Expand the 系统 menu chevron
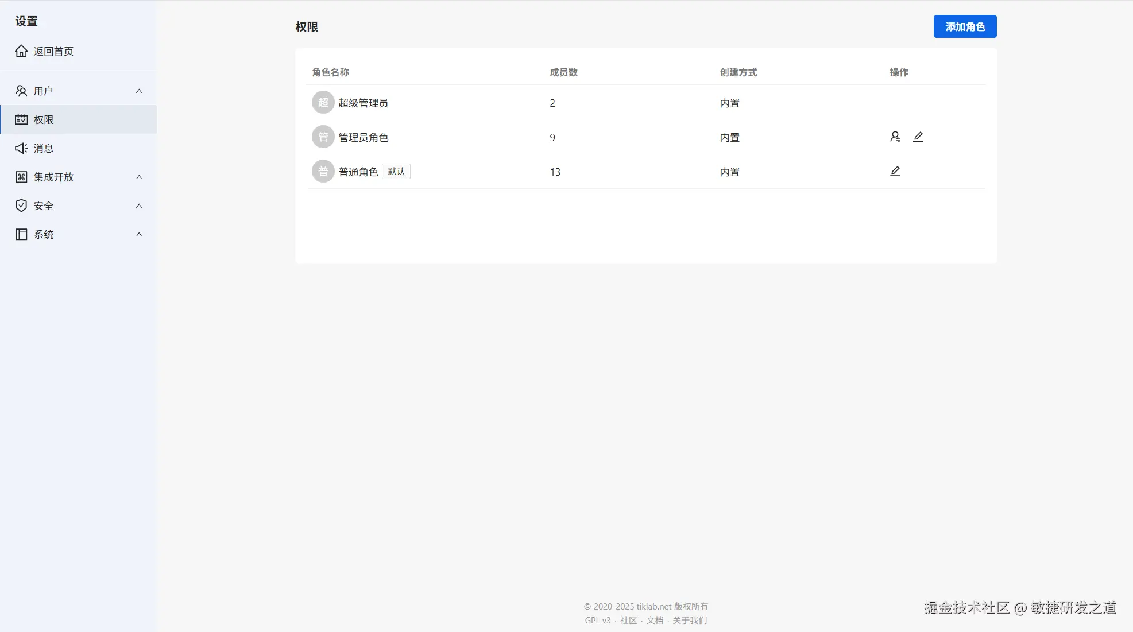1133x632 pixels. click(x=139, y=234)
